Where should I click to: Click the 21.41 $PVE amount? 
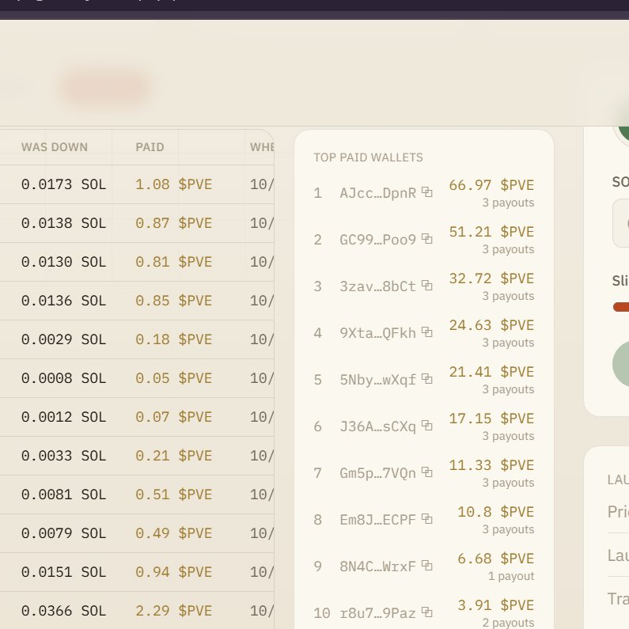click(x=491, y=372)
